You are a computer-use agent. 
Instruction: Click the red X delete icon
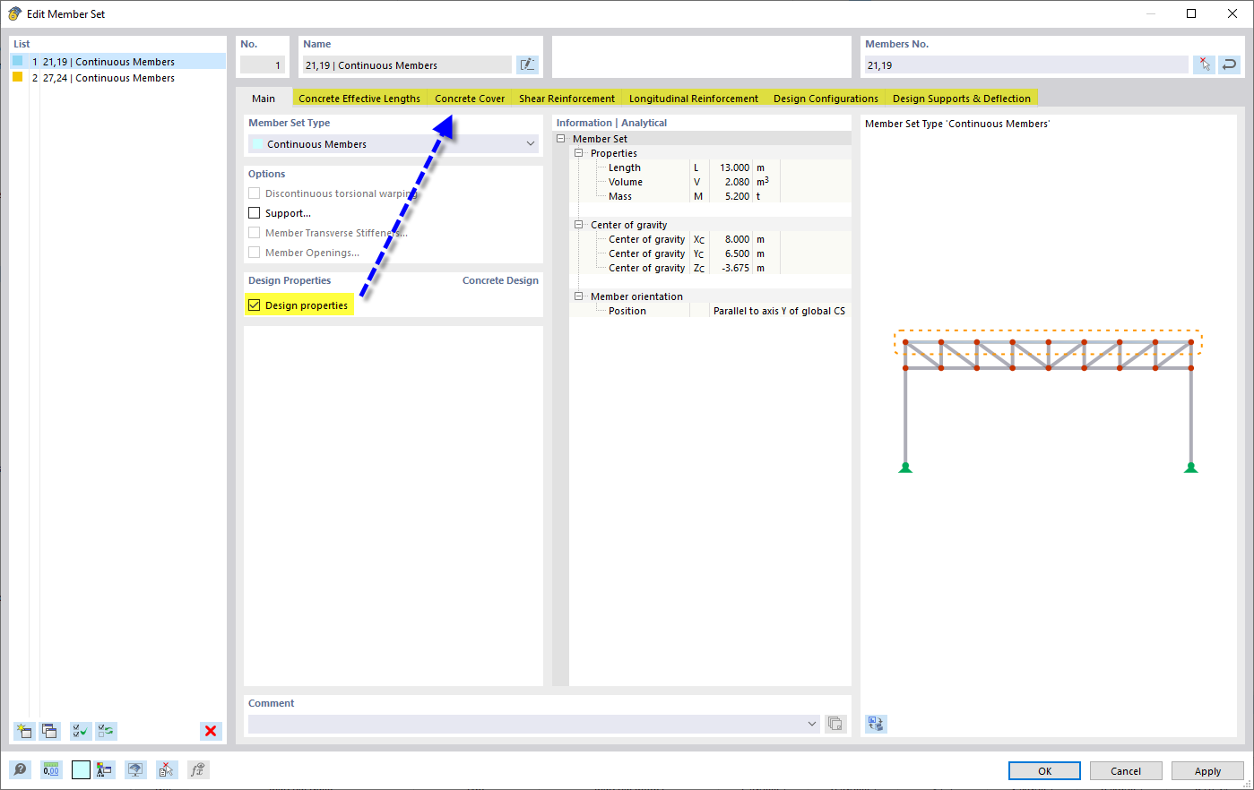click(x=211, y=731)
